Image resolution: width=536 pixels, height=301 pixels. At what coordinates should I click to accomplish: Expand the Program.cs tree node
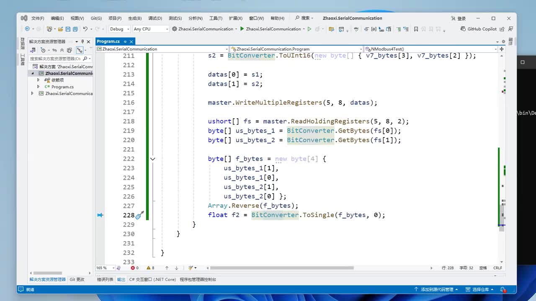pyautogui.click(x=39, y=87)
